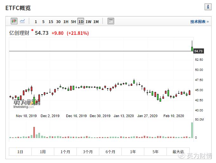Select the 5年 range tab

click(155, 152)
